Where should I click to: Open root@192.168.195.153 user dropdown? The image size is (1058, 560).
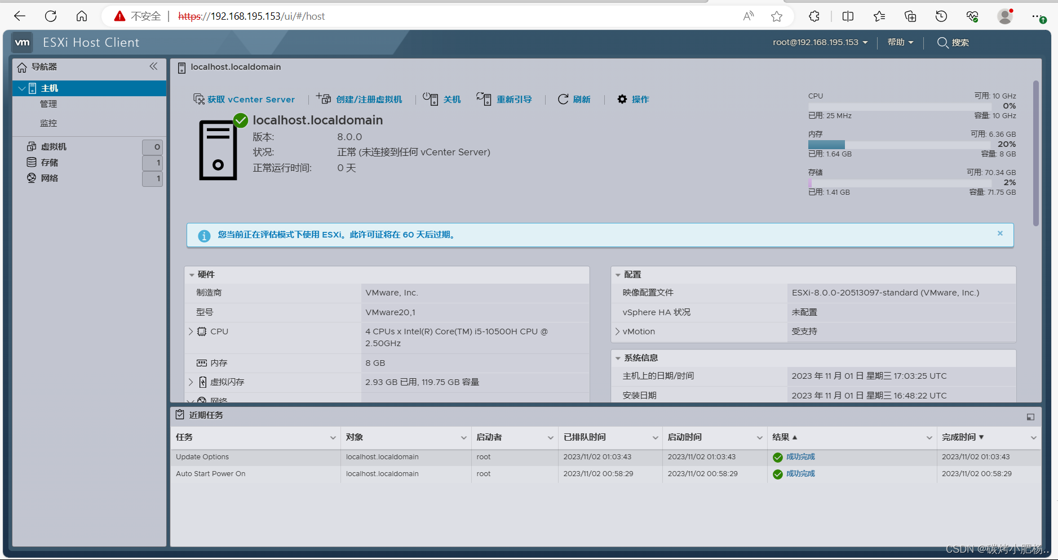[820, 42]
